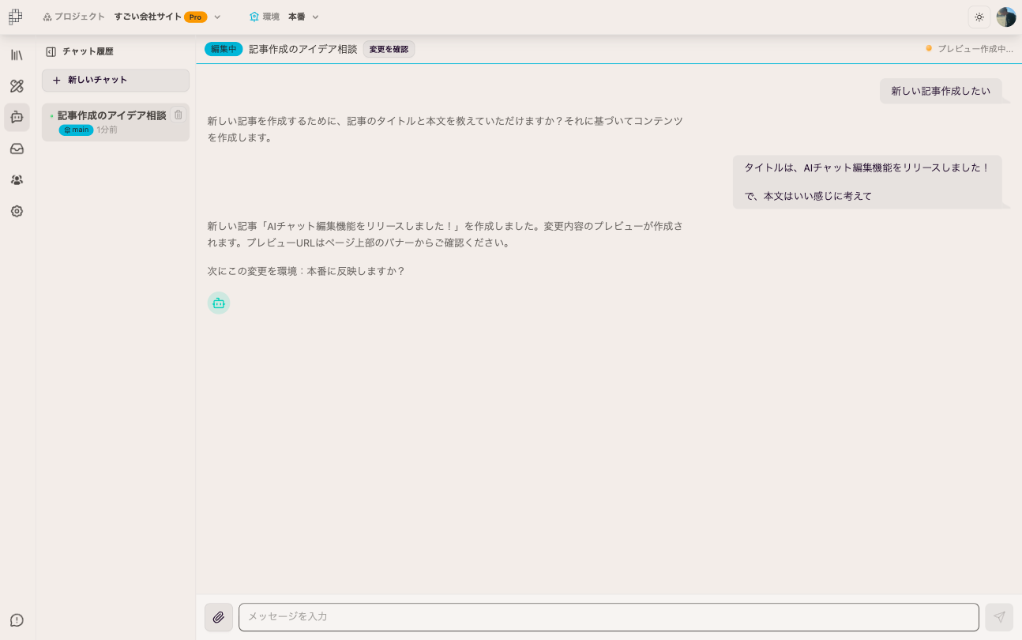Select the 記事作成のアイデア相談 chat in history
Viewport: 1022px width, 640px height.
115,122
